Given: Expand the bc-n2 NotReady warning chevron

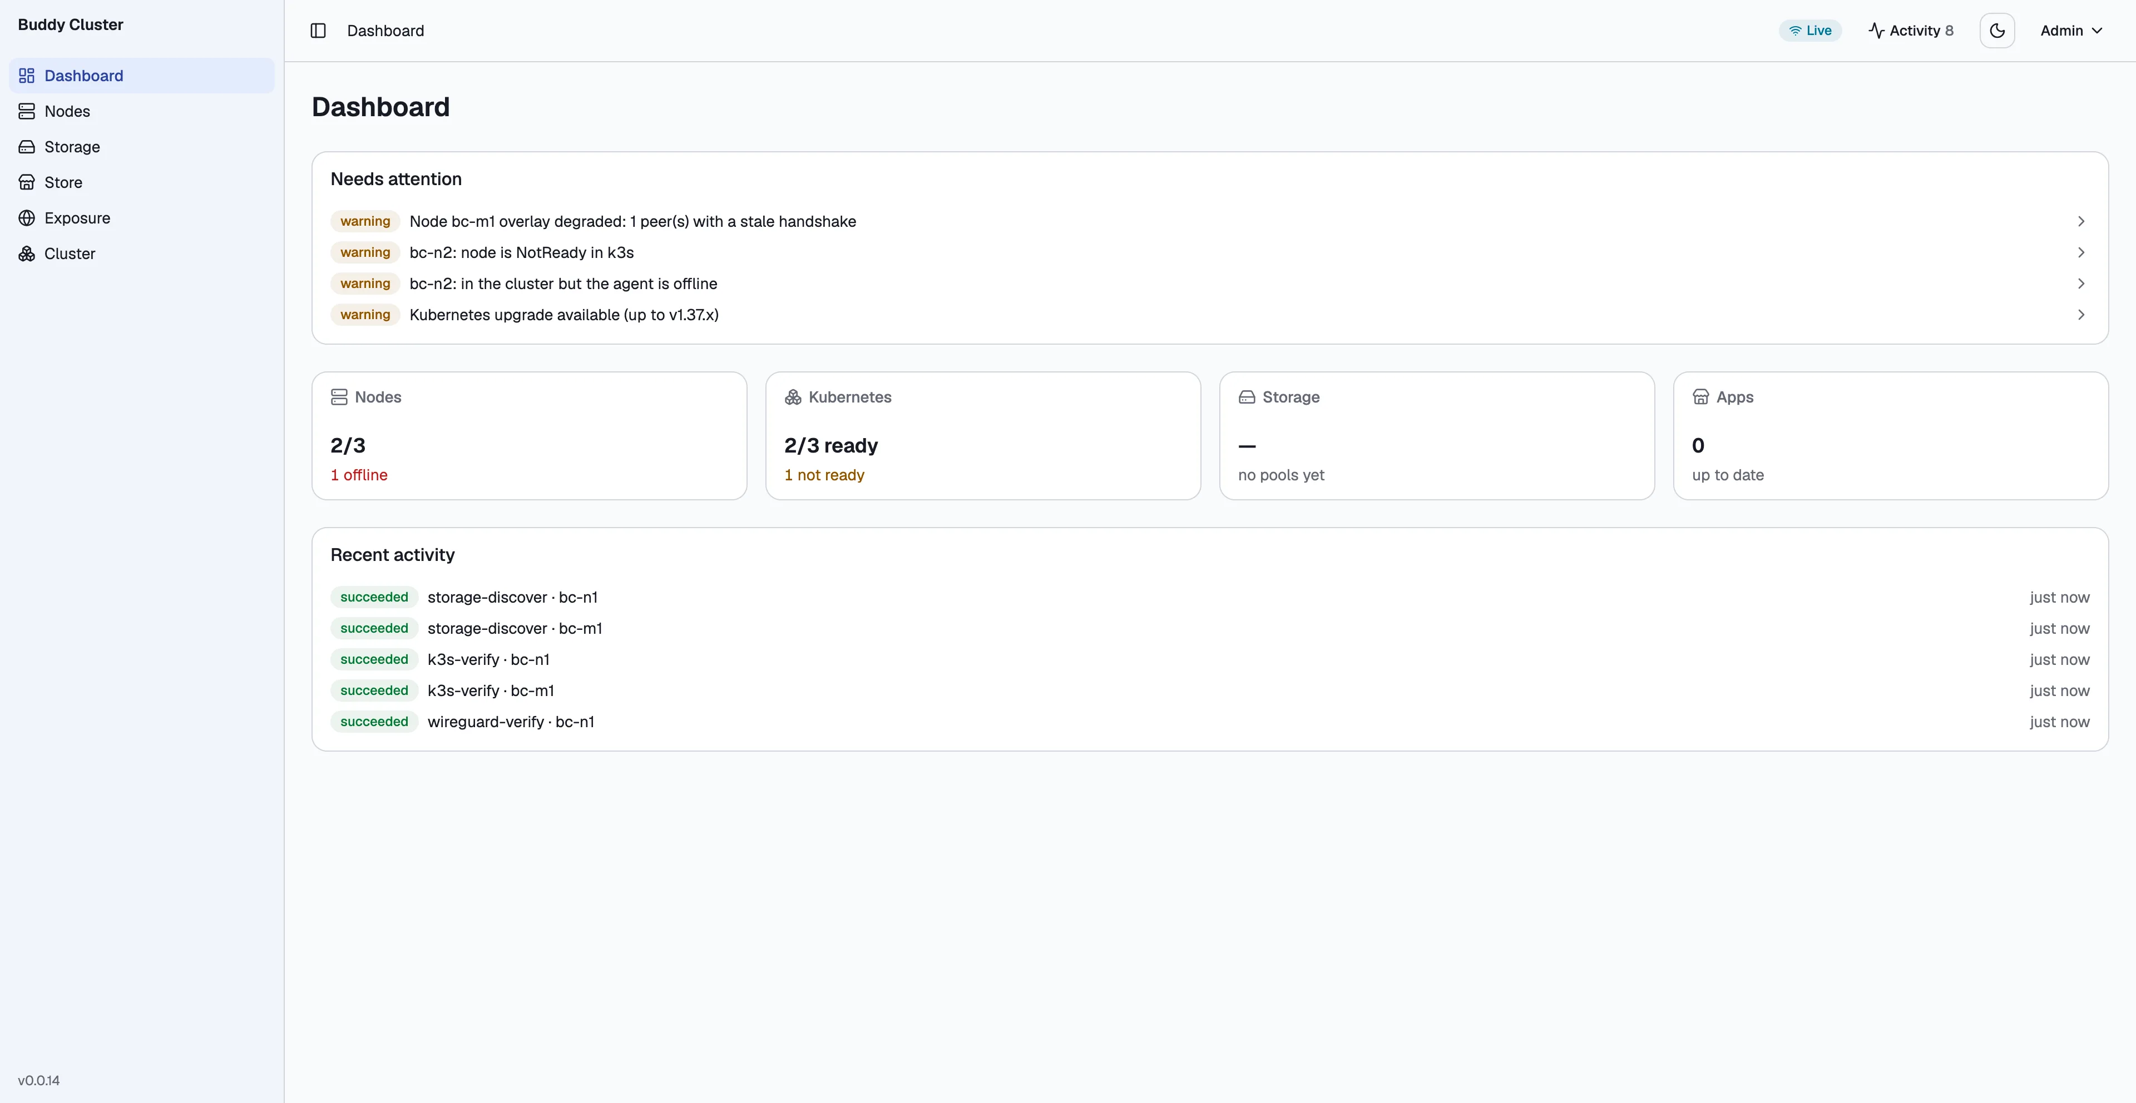Looking at the screenshot, I should tap(2081, 253).
